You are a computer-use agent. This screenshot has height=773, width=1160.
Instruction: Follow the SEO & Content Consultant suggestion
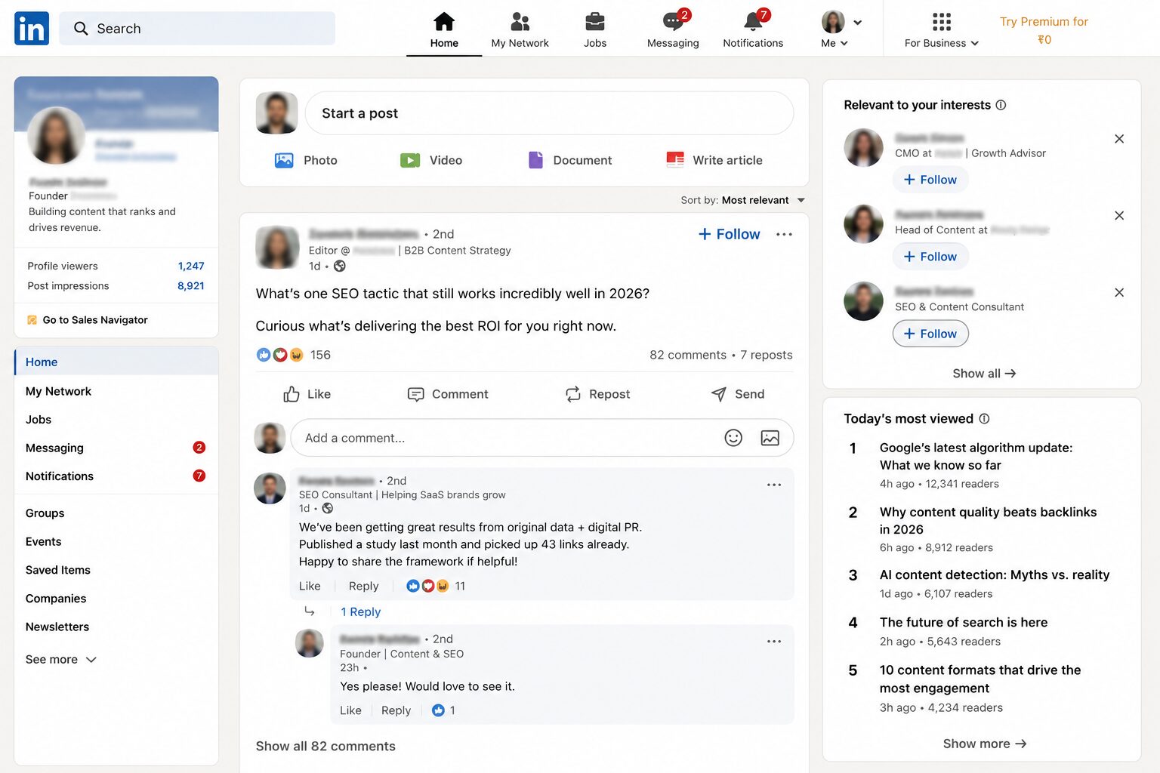pyautogui.click(x=930, y=334)
